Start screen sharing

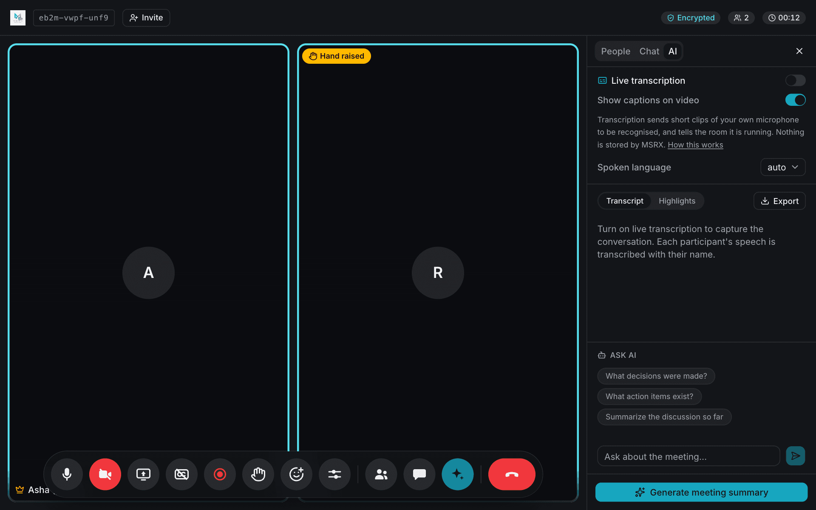coord(143,474)
